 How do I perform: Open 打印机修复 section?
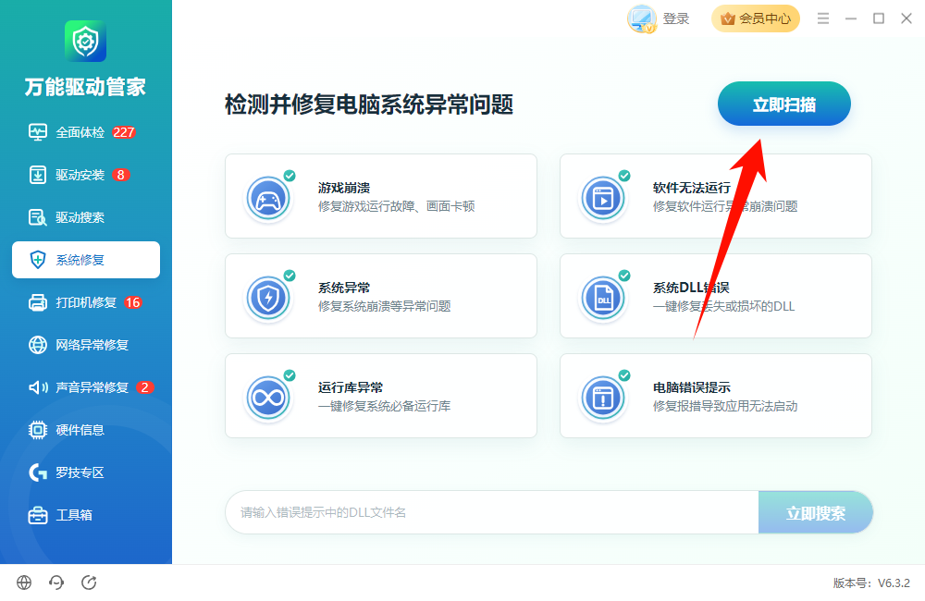tap(85, 302)
